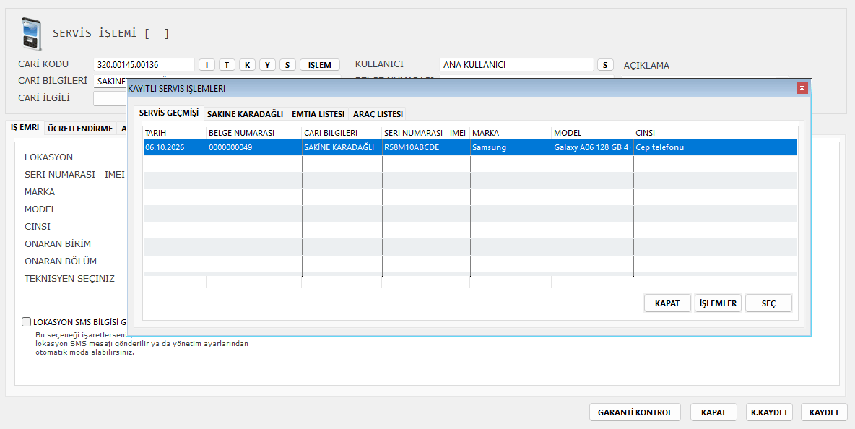Click the KAPAT button in the dialog
The width and height of the screenshot is (855, 429).
(667, 303)
